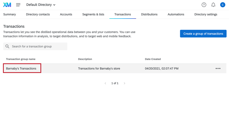Switch to the Automations tab
This screenshot has width=229, height=114.
click(x=176, y=14)
